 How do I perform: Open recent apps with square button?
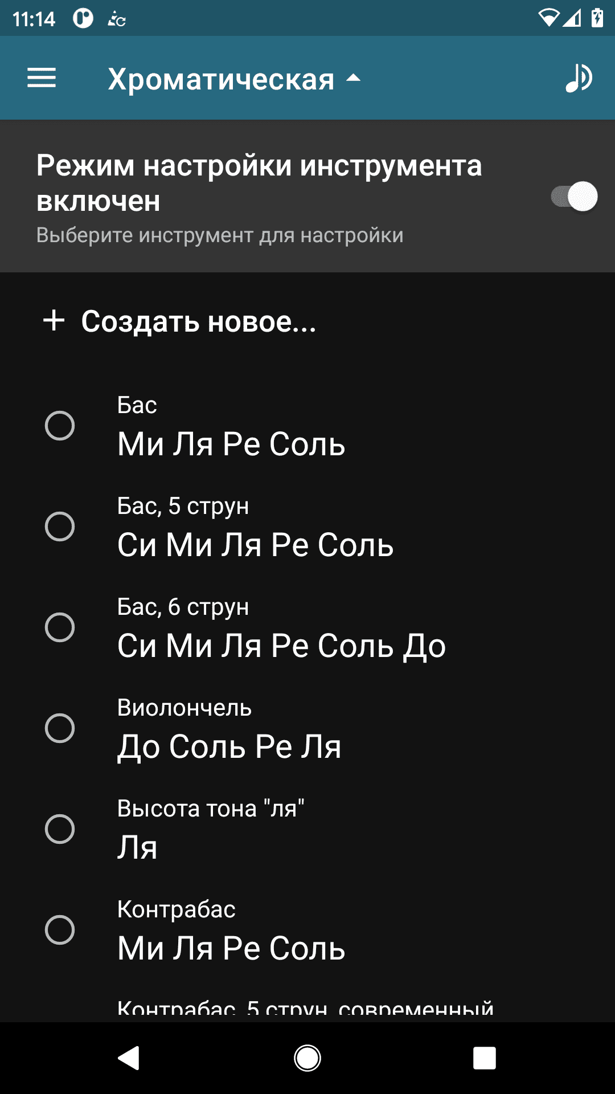tap(484, 1058)
